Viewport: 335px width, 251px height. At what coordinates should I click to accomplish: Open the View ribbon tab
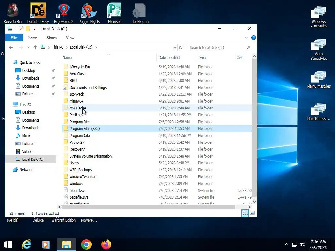point(70,38)
